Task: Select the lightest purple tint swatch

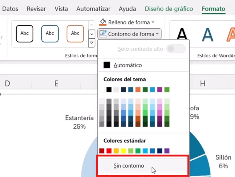Action: [x=160, y=101]
